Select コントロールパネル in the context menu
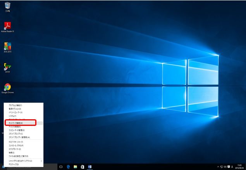The height and width of the screenshot is (170, 246). click(x=16, y=146)
